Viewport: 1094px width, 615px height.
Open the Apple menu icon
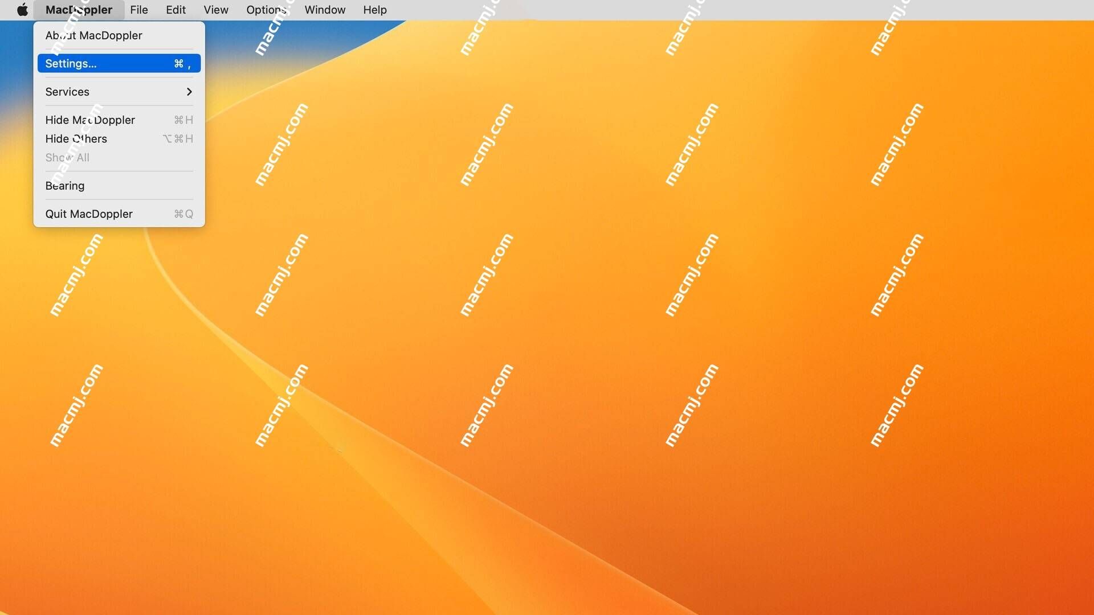(x=22, y=10)
